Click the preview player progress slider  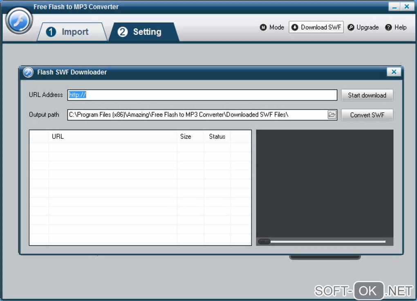[x=327, y=242]
